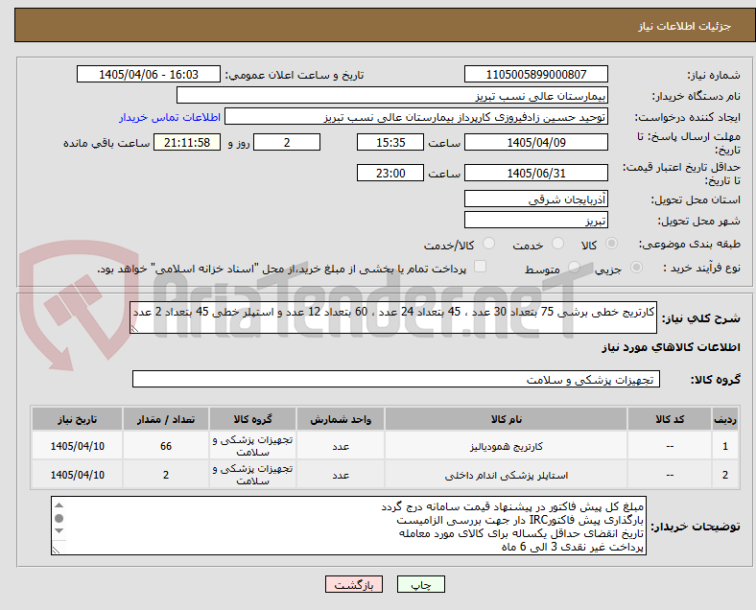
Task: Click the up arrow in buyer notes scrollbar
Action: point(59,504)
